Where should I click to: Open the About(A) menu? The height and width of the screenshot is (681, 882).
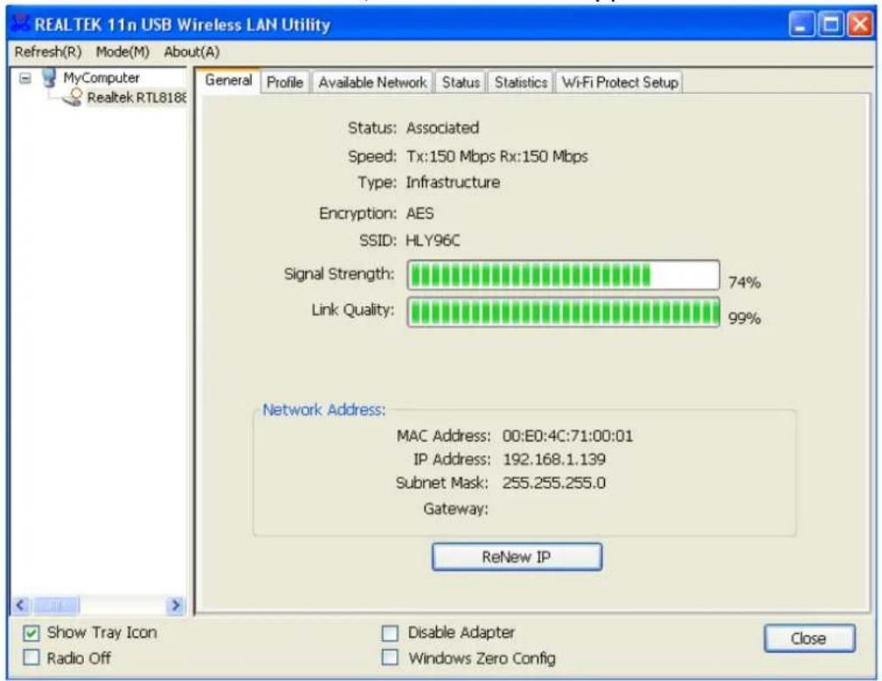pos(191,52)
